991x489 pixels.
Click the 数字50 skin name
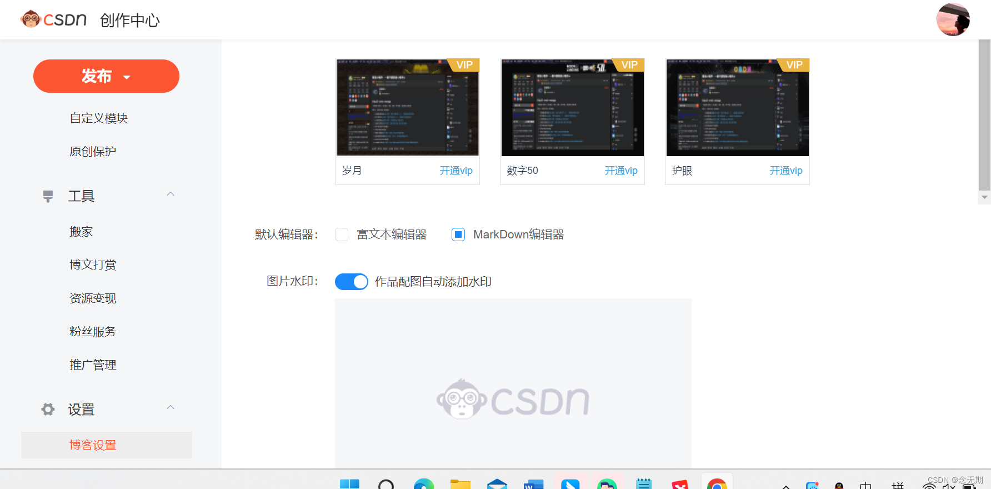tap(523, 171)
